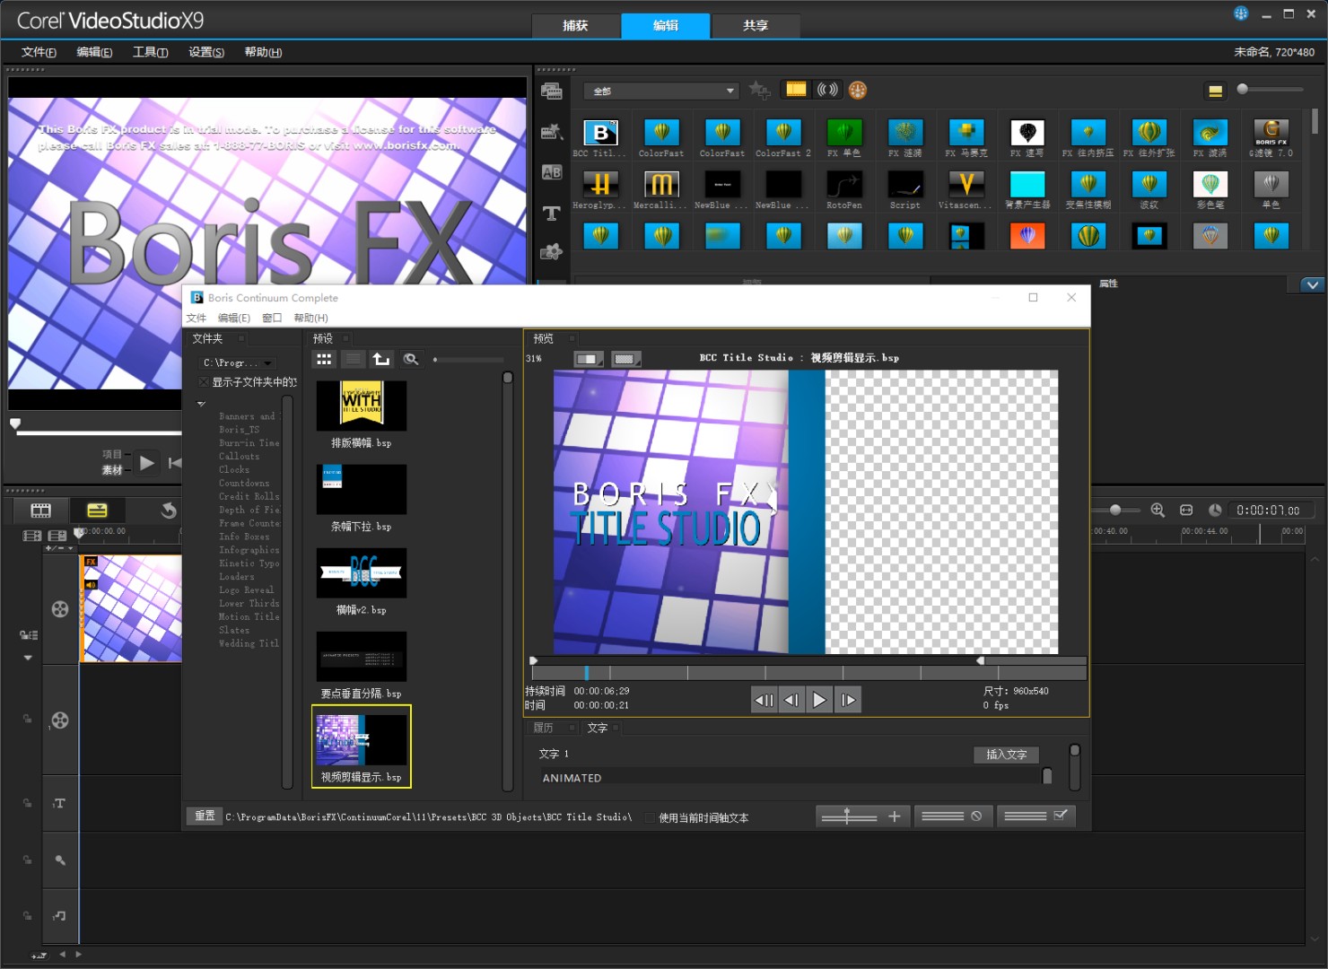The image size is (1328, 969).
Task: Select the FX 速写 filter
Action: [1027, 133]
